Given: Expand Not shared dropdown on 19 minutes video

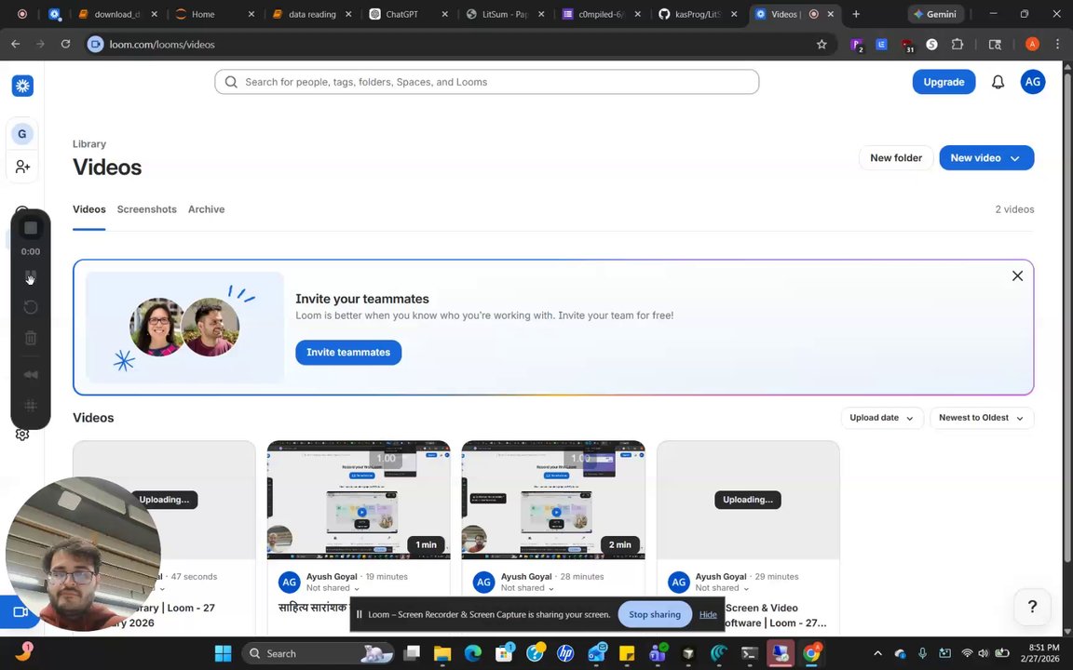Looking at the screenshot, I should click(x=333, y=588).
